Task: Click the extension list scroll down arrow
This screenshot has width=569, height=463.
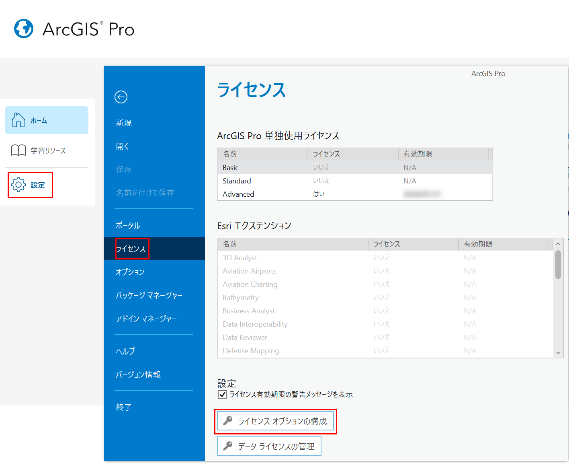Action: tap(558, 352)
